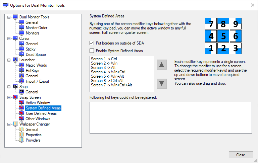Close the options window via X
Image resolution: width=258 pixels, height=163 pixels.
click(x=253, y=5)
